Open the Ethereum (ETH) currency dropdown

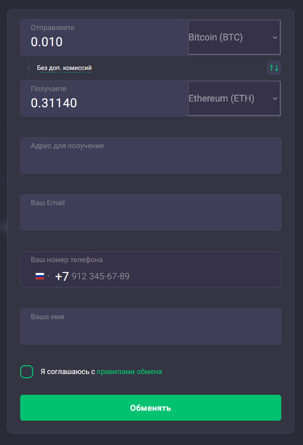(x=234, y=98)
